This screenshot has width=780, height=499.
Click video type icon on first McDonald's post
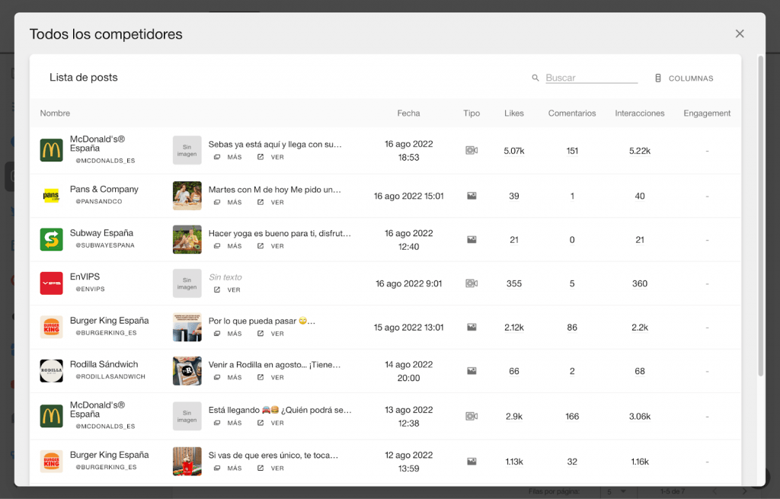tap(472, 151)
